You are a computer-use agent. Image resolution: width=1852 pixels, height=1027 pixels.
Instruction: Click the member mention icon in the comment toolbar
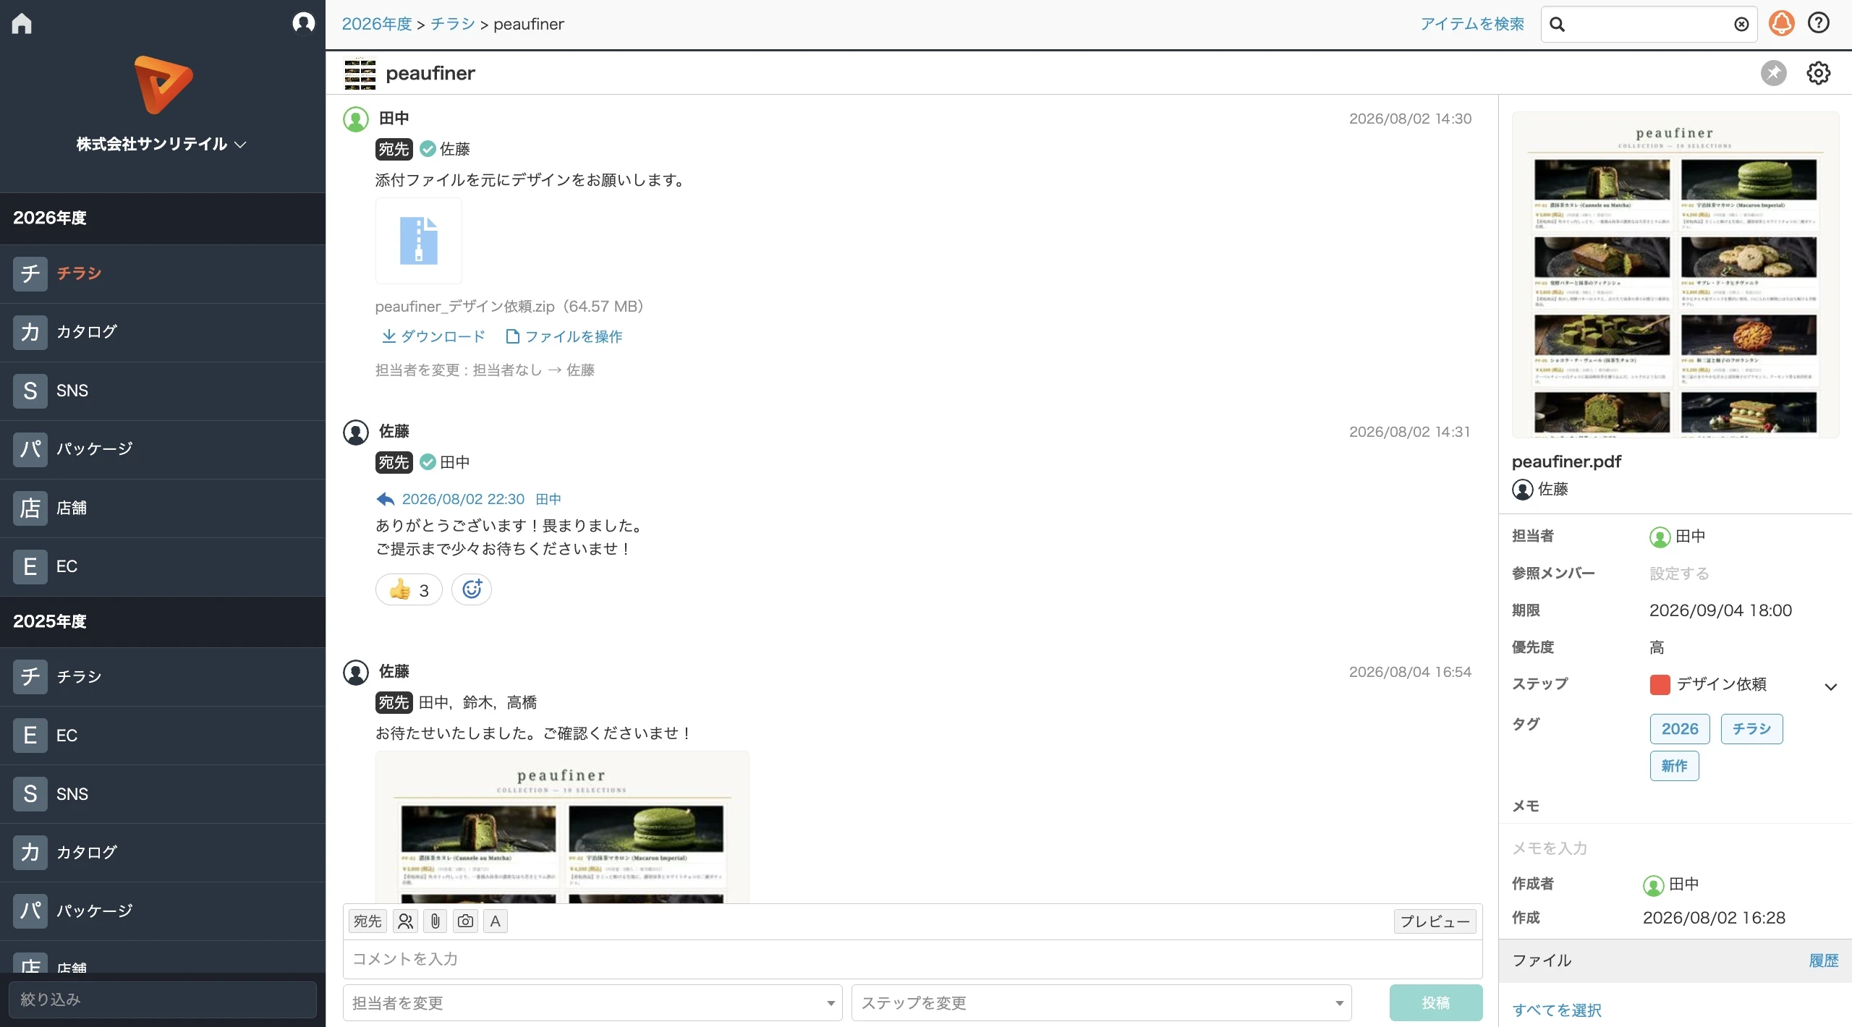(x=405, y=921)
